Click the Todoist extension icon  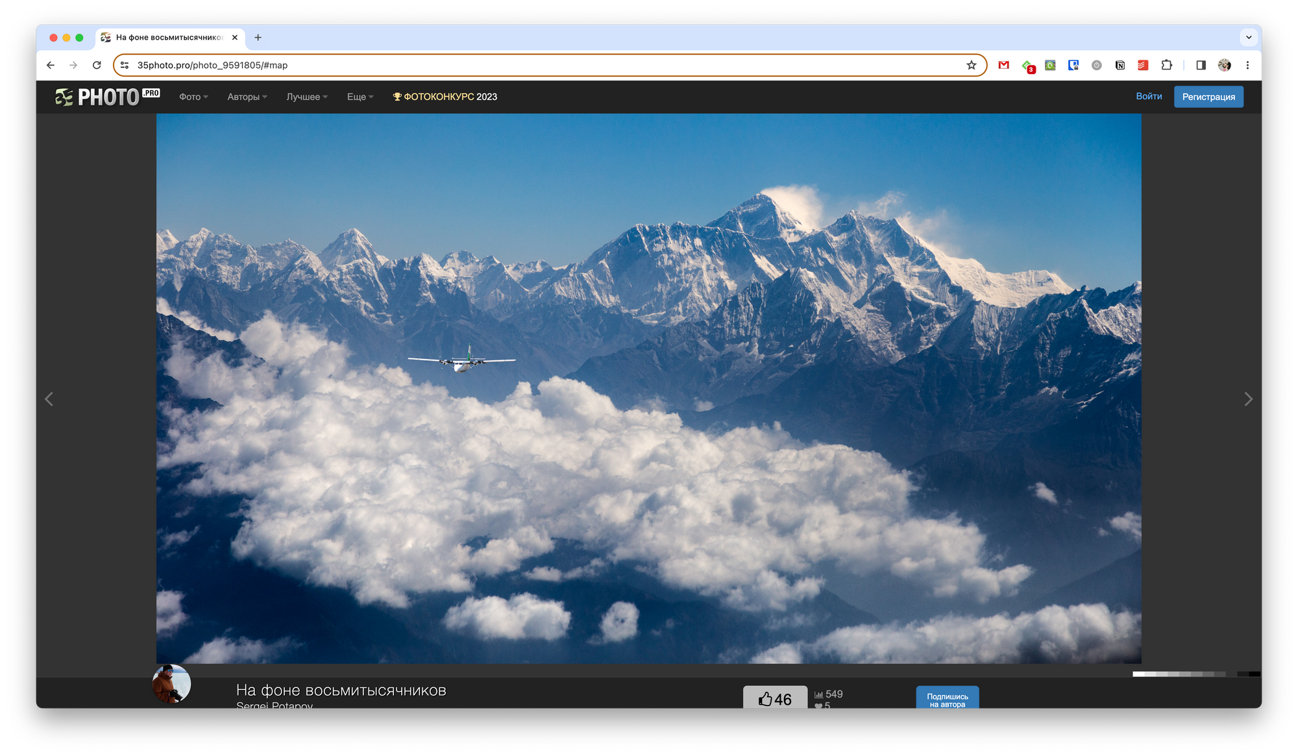tap(1143, 65)
